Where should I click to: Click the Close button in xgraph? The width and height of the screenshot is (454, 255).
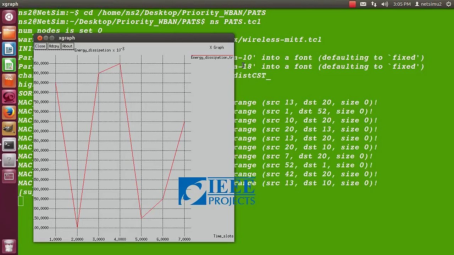point(40,46)
